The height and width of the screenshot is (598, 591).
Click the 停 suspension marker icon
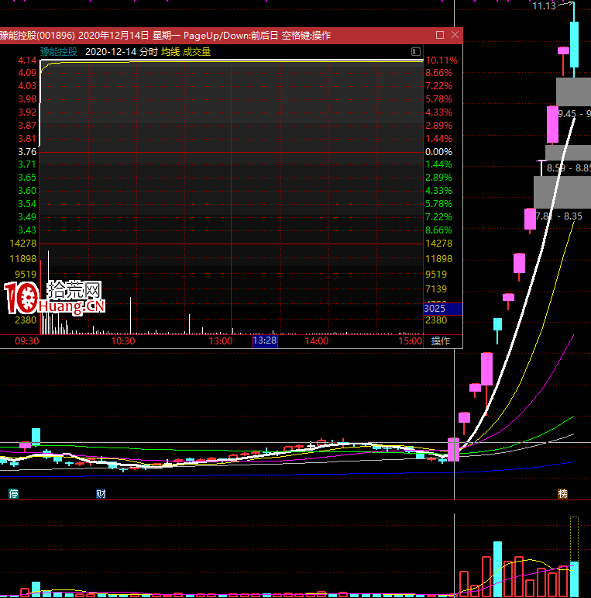pos(14,494)
